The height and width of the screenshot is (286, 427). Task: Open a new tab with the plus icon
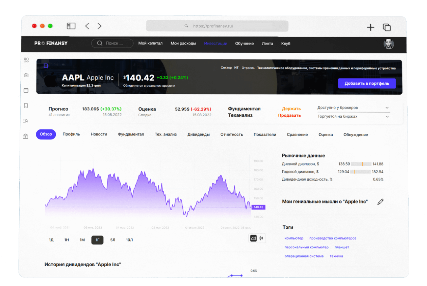pos(370,28)
